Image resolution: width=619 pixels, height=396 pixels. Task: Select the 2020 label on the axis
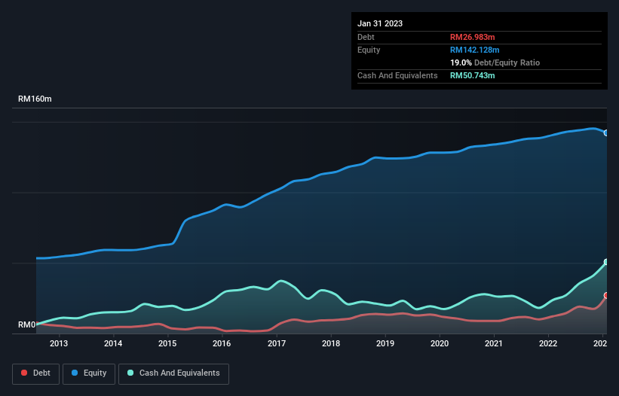(x=440, y=343)
